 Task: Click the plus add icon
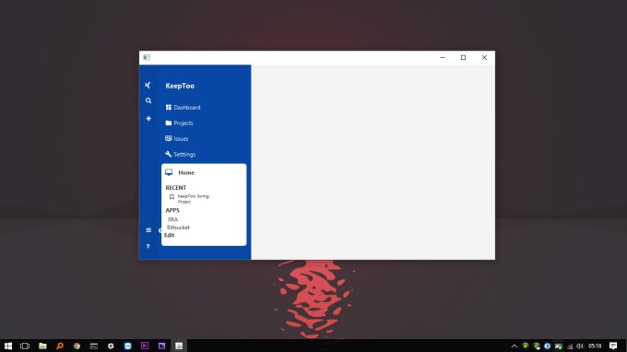click(x=148, y=119)
